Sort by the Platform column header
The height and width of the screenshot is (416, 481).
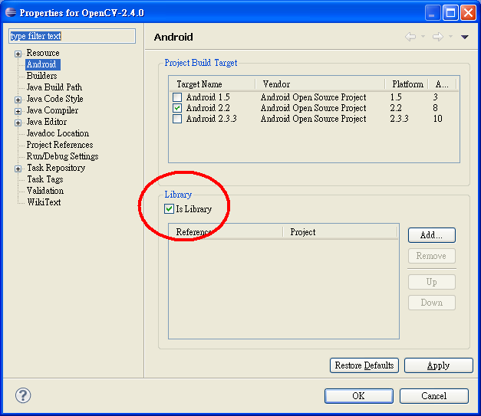(407, 84)
